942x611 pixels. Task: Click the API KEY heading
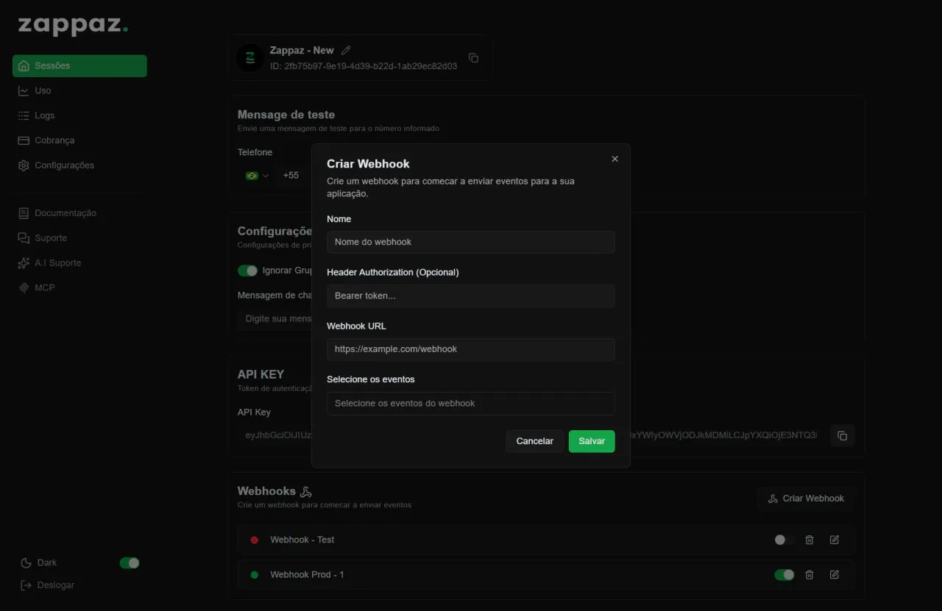261,374
